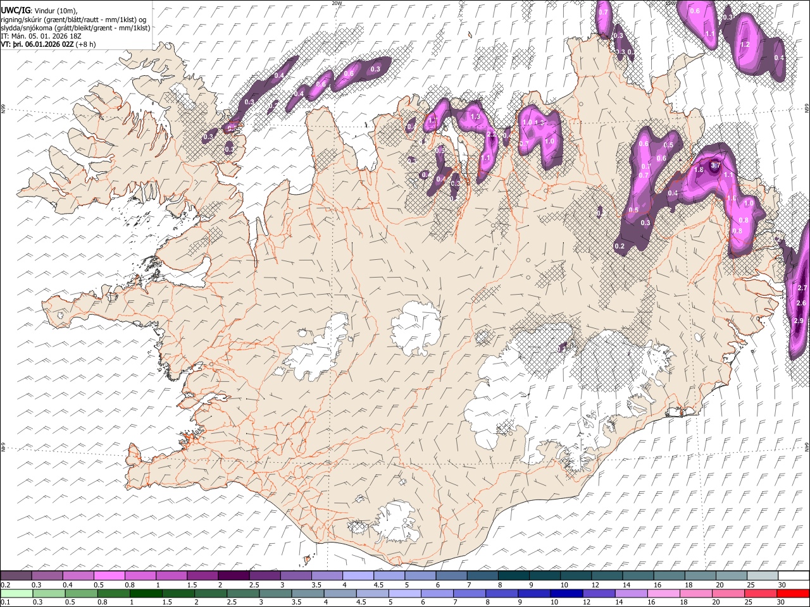Click the 0.2 value label on the map
Viewport: 810px width, 607px height.
click(x=620, y=246)
